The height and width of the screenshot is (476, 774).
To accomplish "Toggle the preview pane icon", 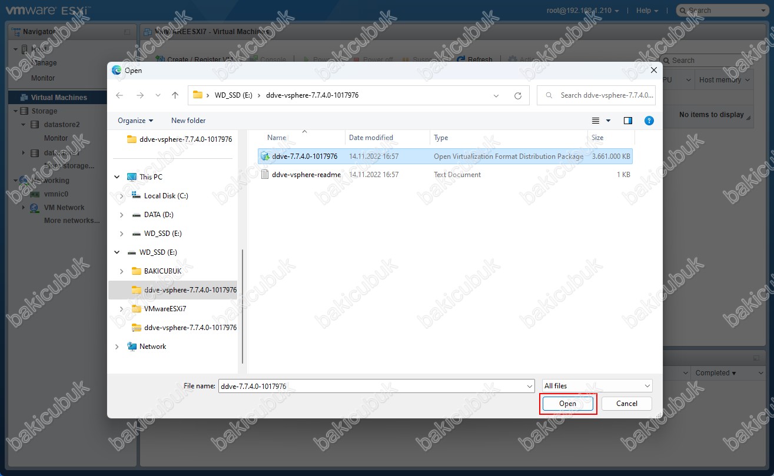I will click(x=628, y=121).
